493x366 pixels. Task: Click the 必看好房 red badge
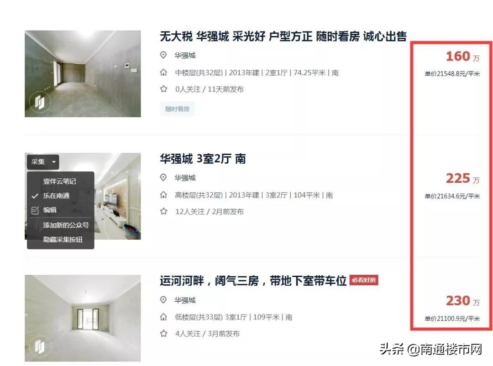[364, 280]
